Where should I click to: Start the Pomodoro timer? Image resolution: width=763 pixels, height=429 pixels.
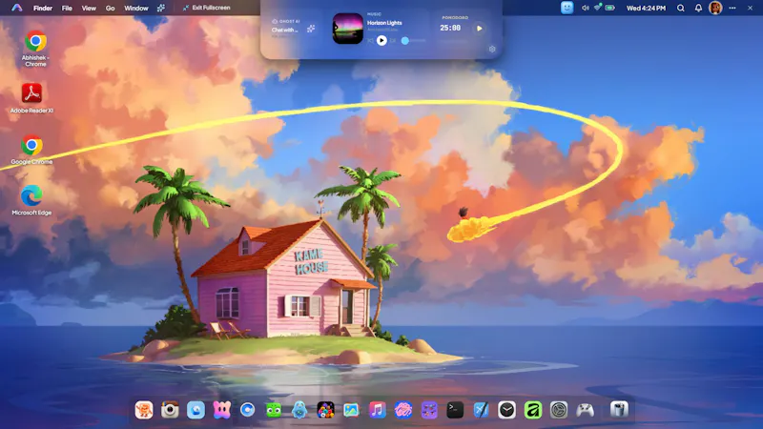480,29
